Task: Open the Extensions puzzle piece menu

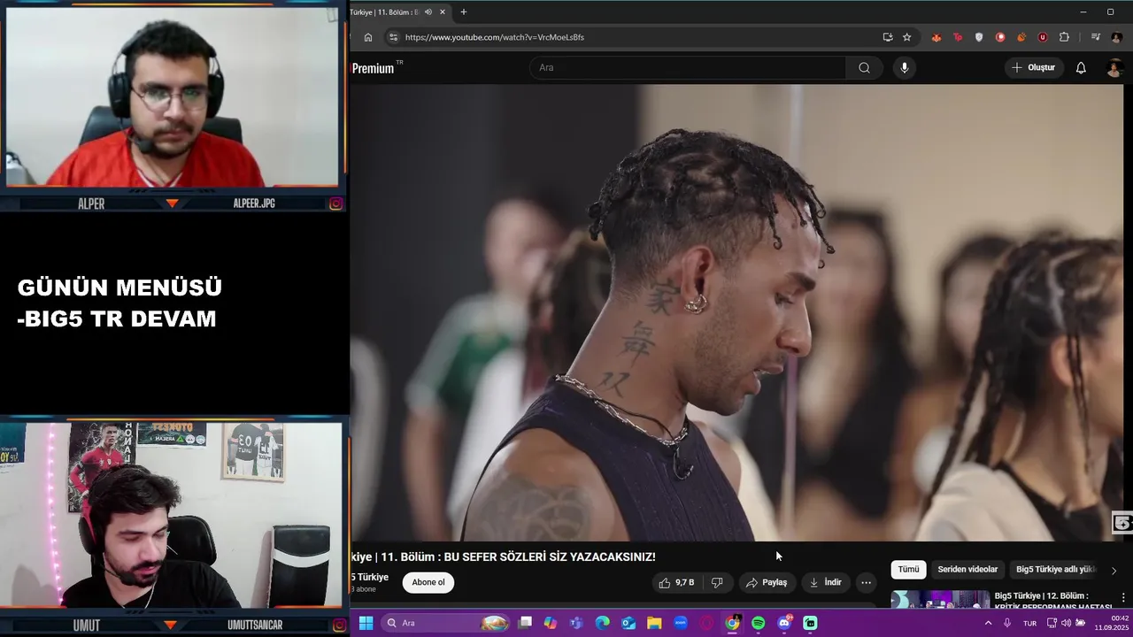Action: point(1064,37)
